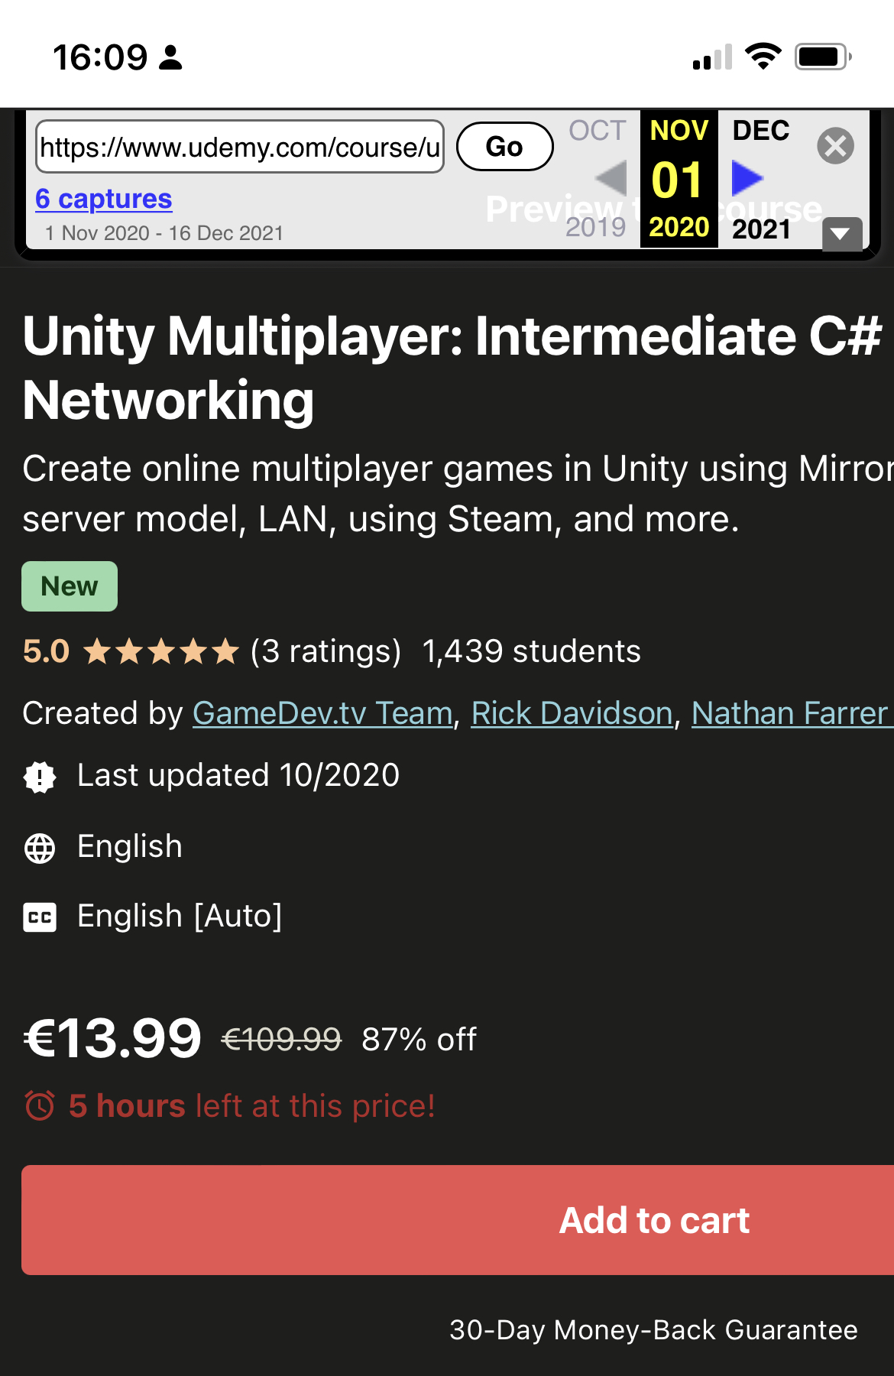This screenshot has width=894, height=1376.
Task: Open Rick Davidson instructor profile
Action: pos(572,713)
